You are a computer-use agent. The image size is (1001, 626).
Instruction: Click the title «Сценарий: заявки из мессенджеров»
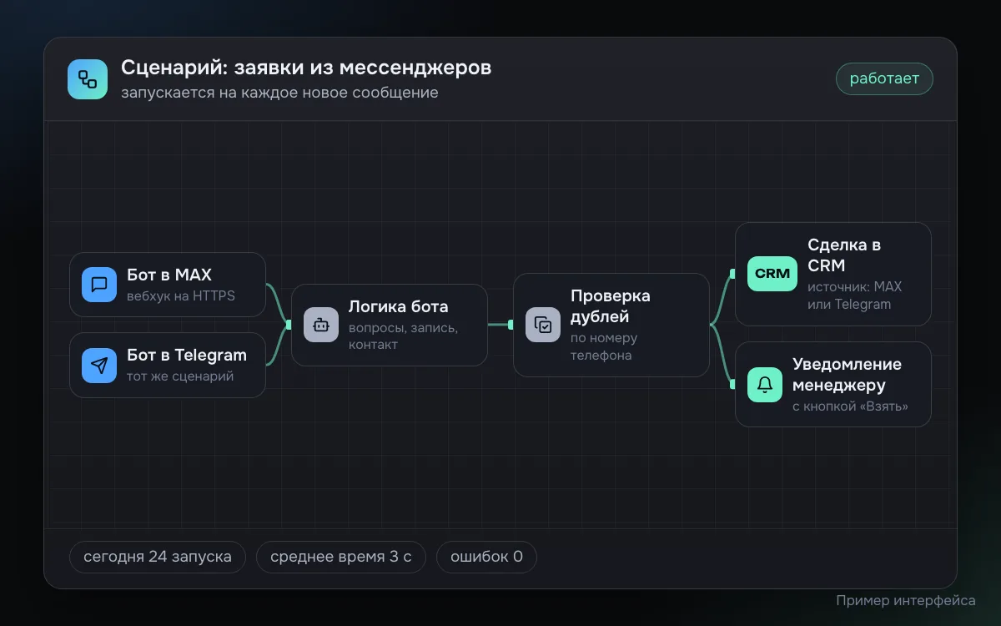[x=306, y=68]
